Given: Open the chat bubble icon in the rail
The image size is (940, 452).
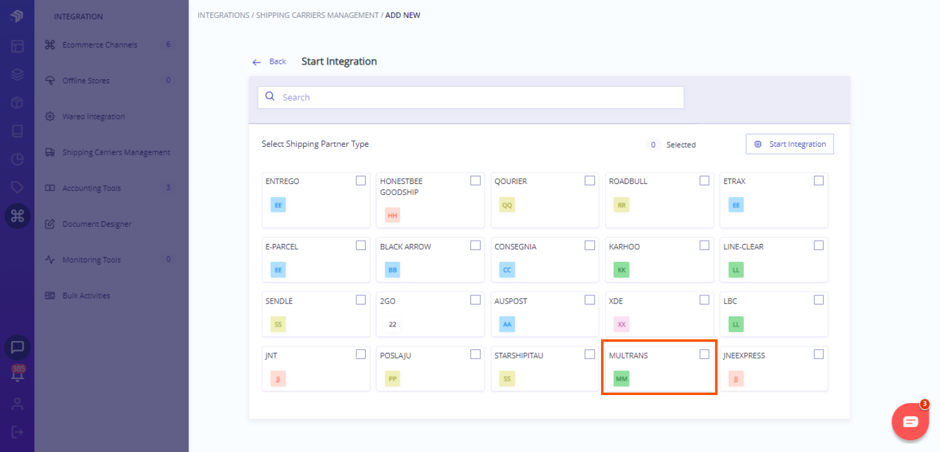Looking at the screenshot, I should 17,347.
